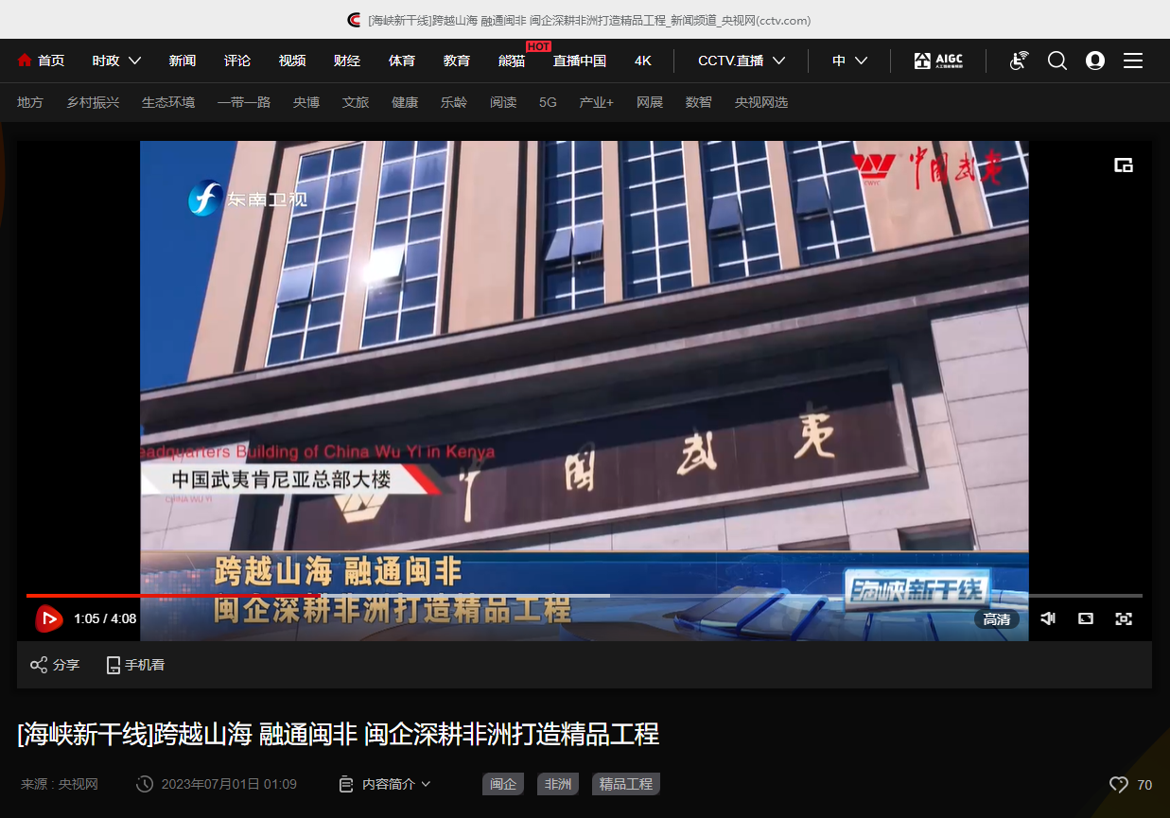Click the 非洲 tag link

click(558, 784)
